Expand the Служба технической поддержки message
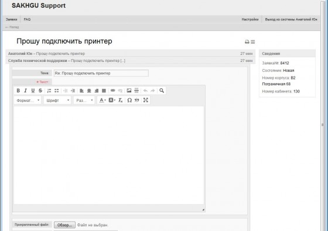This screenshot has width=328, height=231. [x=130, y=61]
